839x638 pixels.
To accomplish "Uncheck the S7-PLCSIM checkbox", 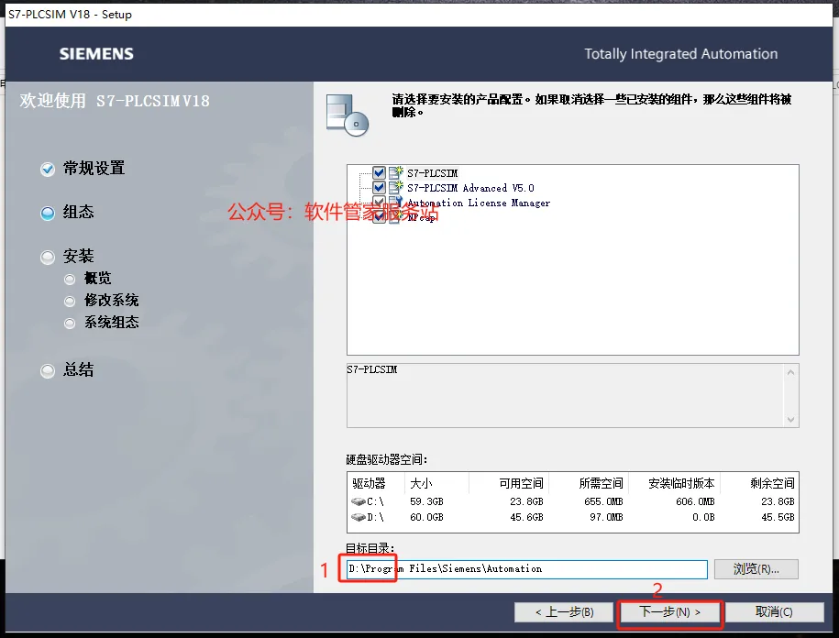I will coord(379,172).
